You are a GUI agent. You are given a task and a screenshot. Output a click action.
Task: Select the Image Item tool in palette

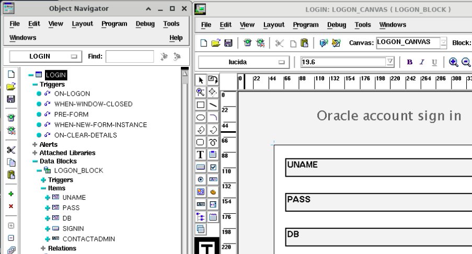201,192
